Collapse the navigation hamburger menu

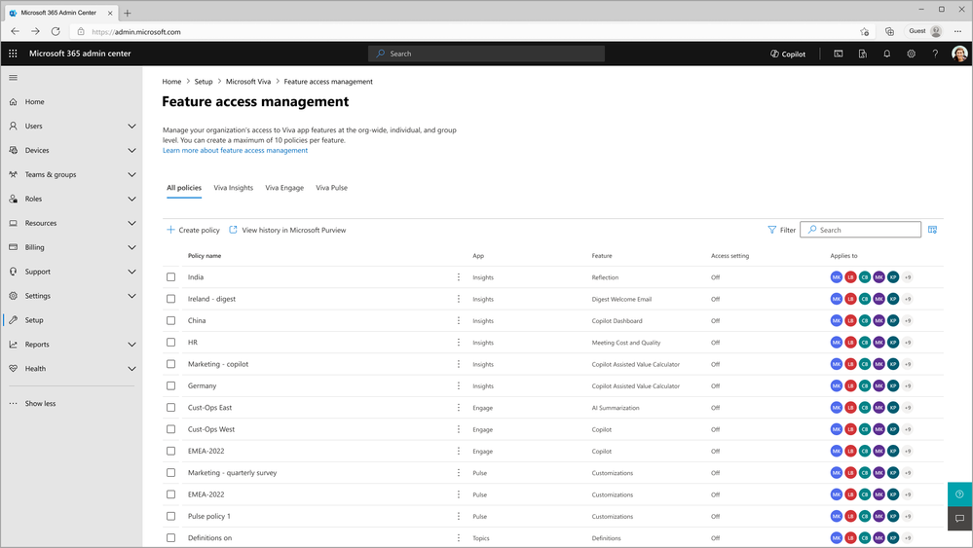pyautogui.click(x=13, y=78)
